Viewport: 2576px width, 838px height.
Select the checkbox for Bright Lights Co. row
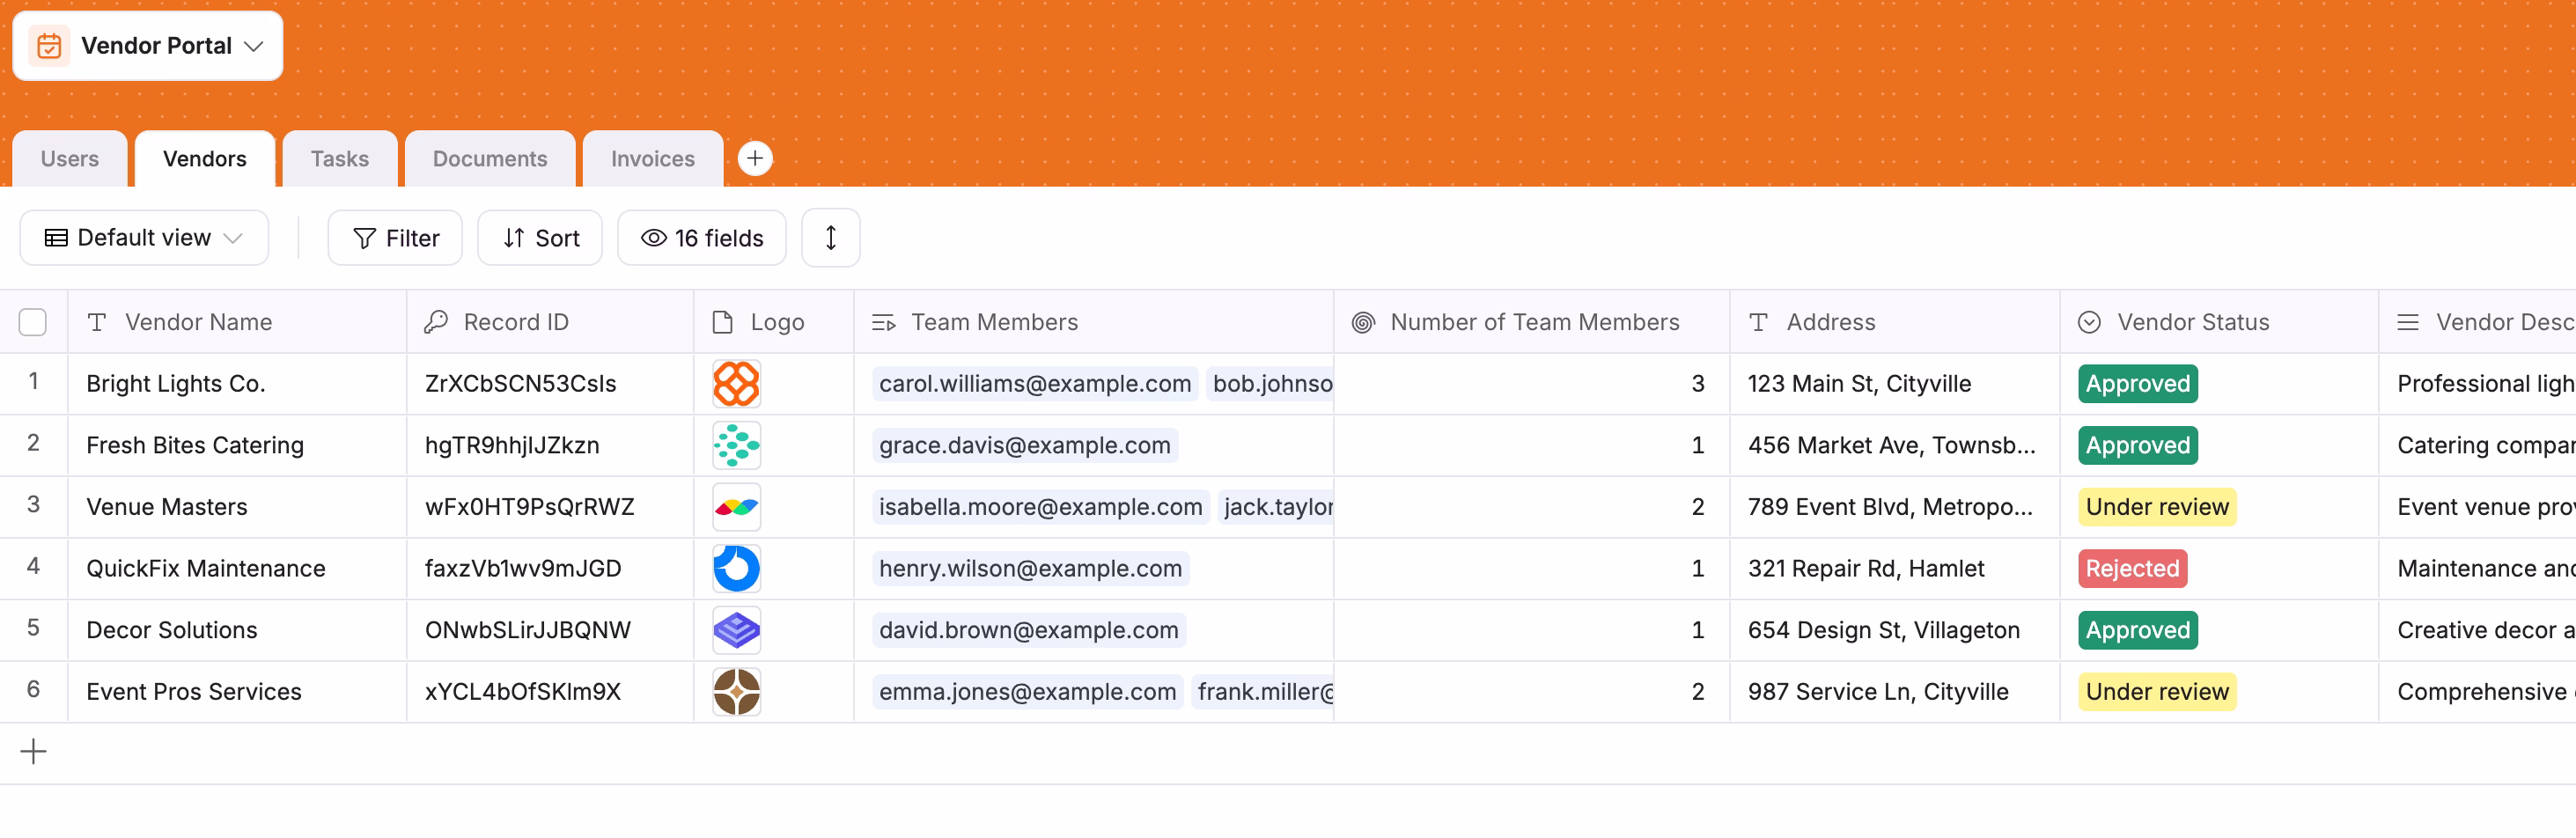coord(33,383)
